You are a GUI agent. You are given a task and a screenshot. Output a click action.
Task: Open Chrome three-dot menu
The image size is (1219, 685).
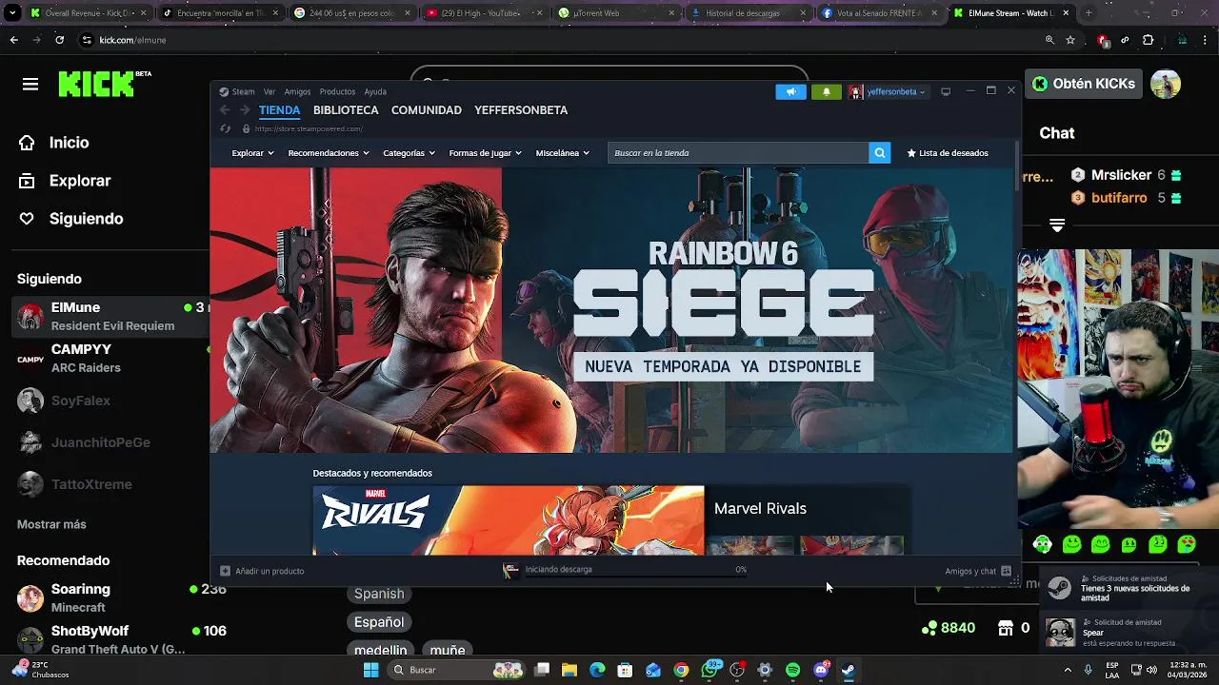pos(1206,40)
